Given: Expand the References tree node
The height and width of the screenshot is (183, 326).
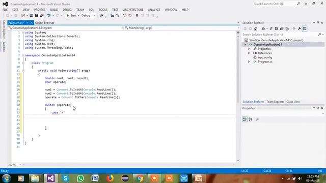Looking at the screenshot, I should tap(249, 53).
